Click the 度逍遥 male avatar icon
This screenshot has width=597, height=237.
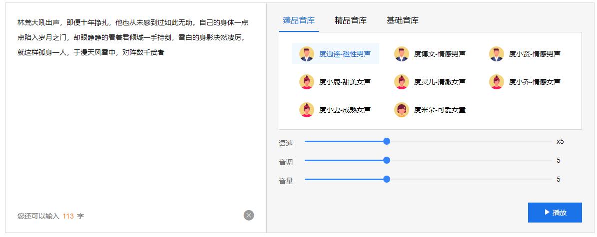[307, 54]
